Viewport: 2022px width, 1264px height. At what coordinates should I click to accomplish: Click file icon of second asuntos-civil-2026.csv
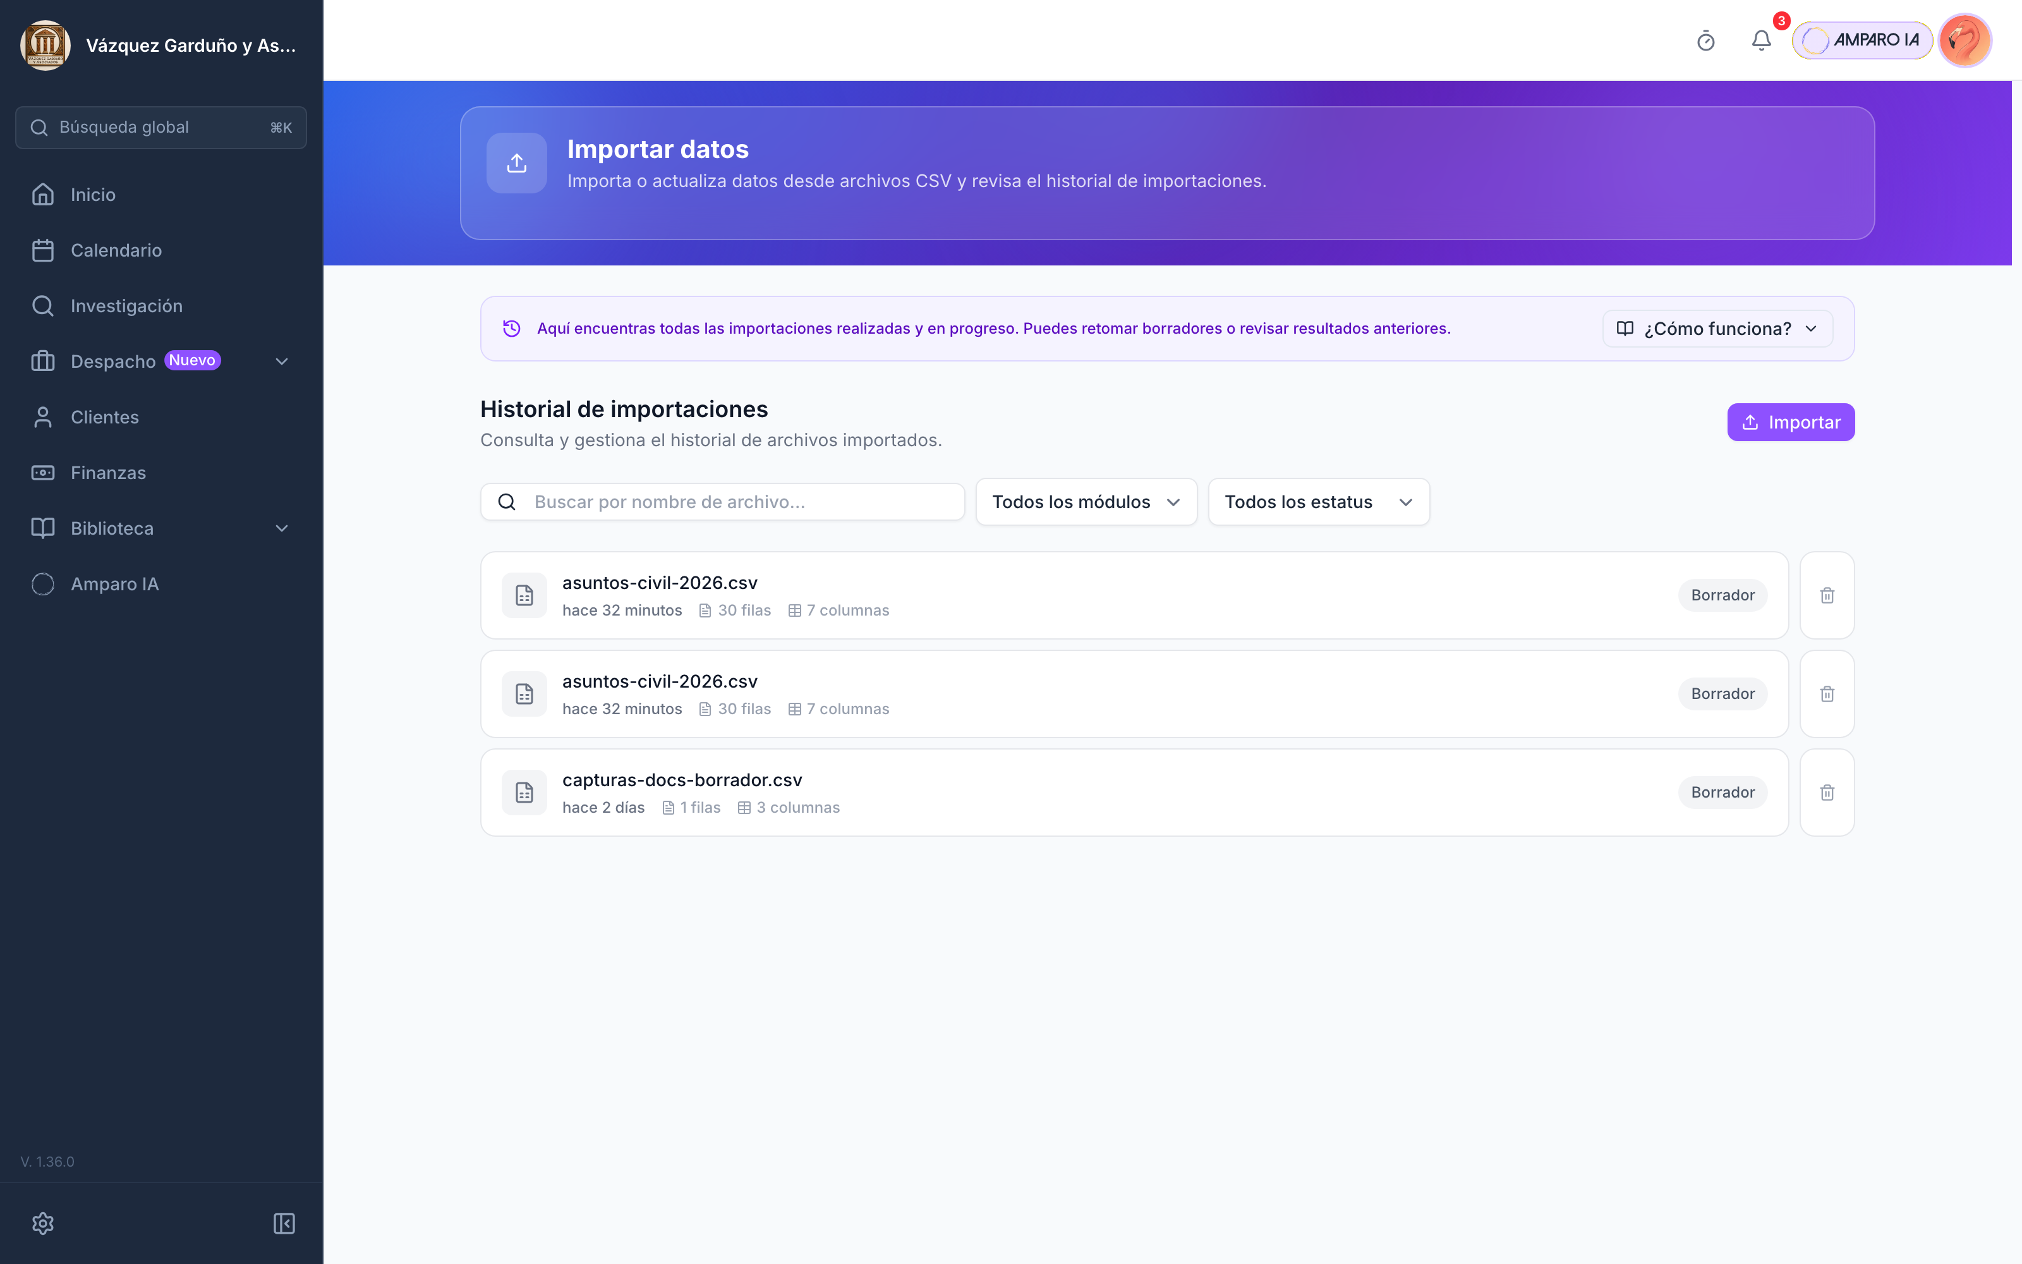tap(524, 694)
